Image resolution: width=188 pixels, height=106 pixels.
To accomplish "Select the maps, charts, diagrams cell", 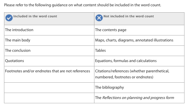I will coord(134,40).
